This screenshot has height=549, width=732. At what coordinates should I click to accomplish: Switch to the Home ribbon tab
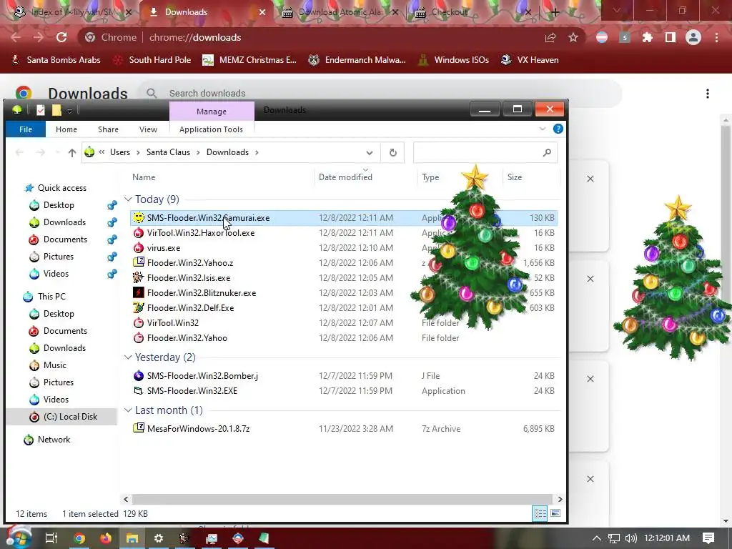coord(66,129)
